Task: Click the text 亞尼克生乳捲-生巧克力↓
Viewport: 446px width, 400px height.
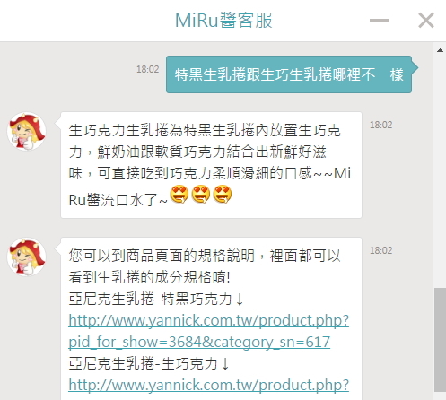Action: tap(149, 363)
